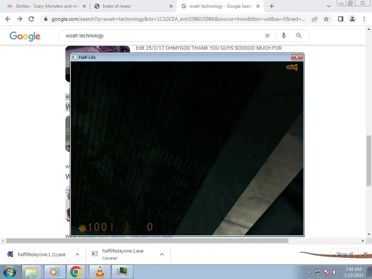This screenshot has width=372, height=279.
Task: Open the Chrome side panel icon
Action: (x=341, y=19)
